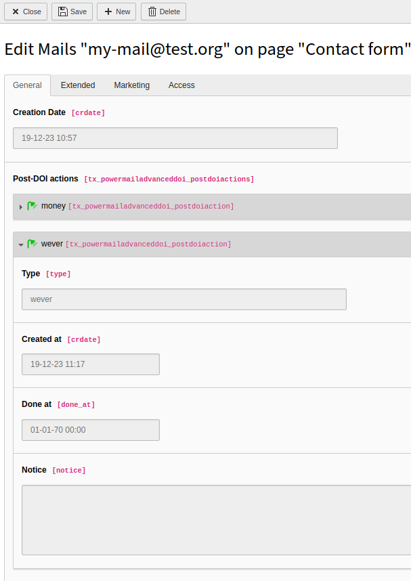Click the [type] field name tag

(x=58, y=274)
